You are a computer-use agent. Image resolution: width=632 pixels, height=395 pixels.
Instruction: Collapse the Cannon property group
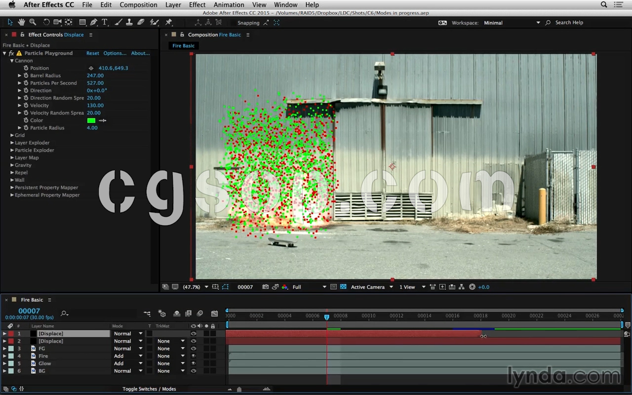12,61
